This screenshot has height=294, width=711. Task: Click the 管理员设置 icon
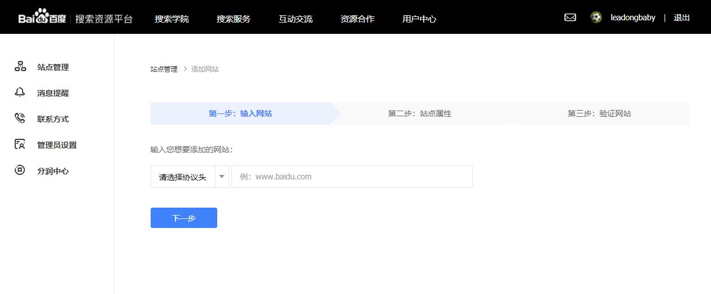[20, 144]
